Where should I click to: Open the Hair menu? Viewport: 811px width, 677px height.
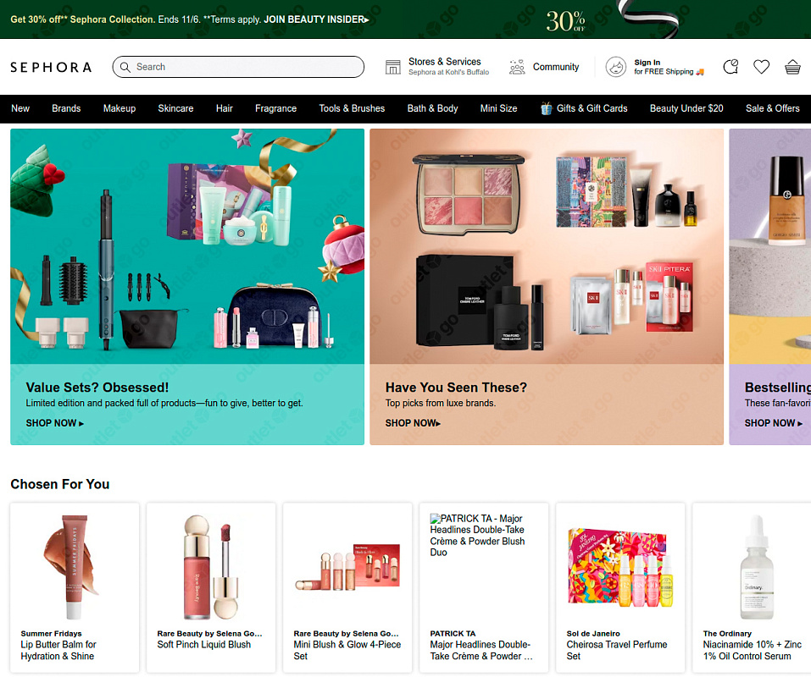225,108
